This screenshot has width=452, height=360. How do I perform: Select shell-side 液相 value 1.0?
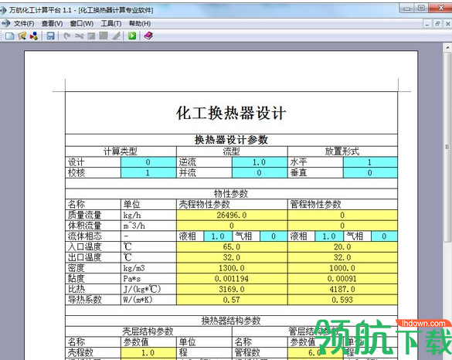click(218, 236)
